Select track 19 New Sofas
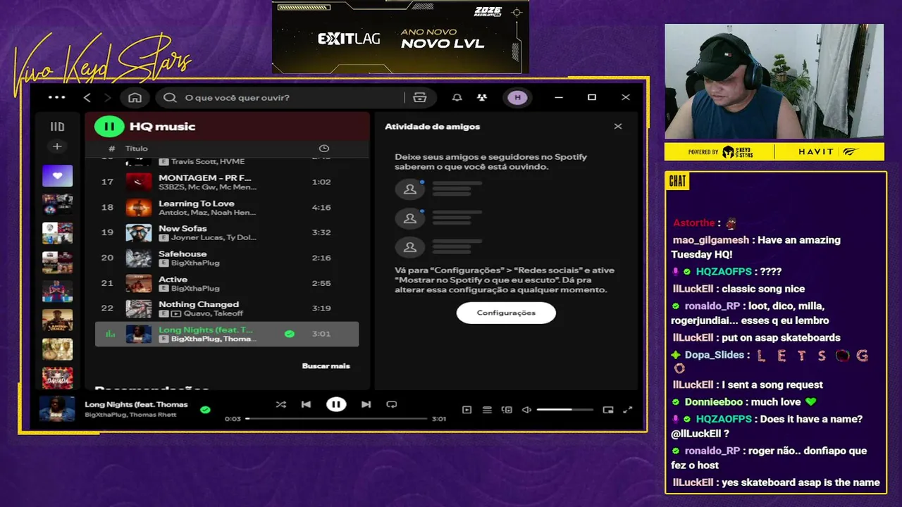902x507 pixels. coord(227,232)
